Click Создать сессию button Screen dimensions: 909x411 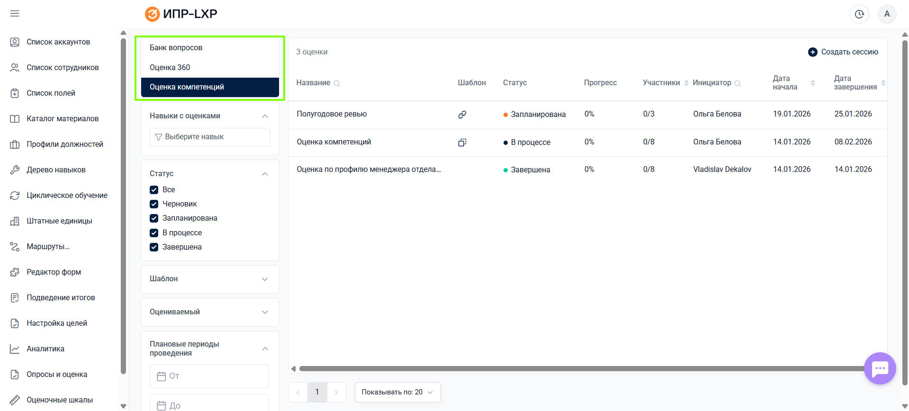pyautogui.click(x=843, y=52)
